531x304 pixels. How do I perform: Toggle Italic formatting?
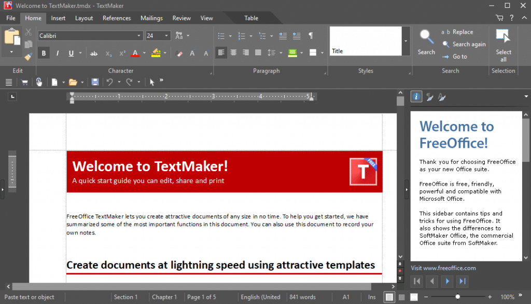(x=58, y=53)
